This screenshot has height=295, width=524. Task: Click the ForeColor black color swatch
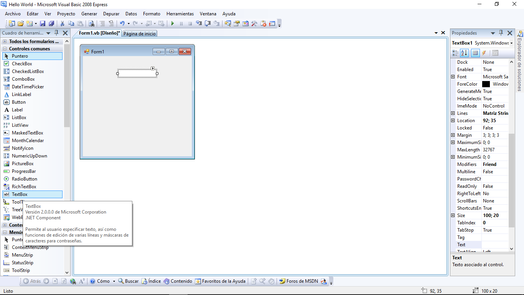coord(486,84)
